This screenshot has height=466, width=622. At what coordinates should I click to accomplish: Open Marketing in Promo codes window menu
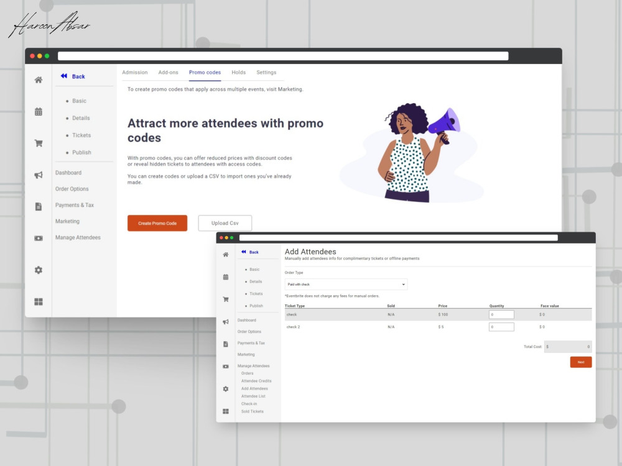(67, 222)
